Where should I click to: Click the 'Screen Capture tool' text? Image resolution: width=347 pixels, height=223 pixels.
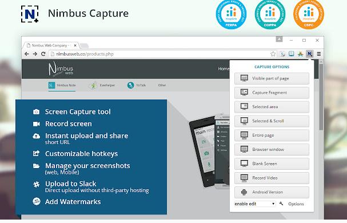coord(78,111)
